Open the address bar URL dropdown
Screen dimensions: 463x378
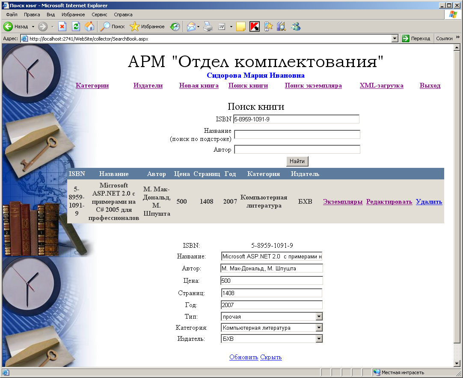coord(395,38)
